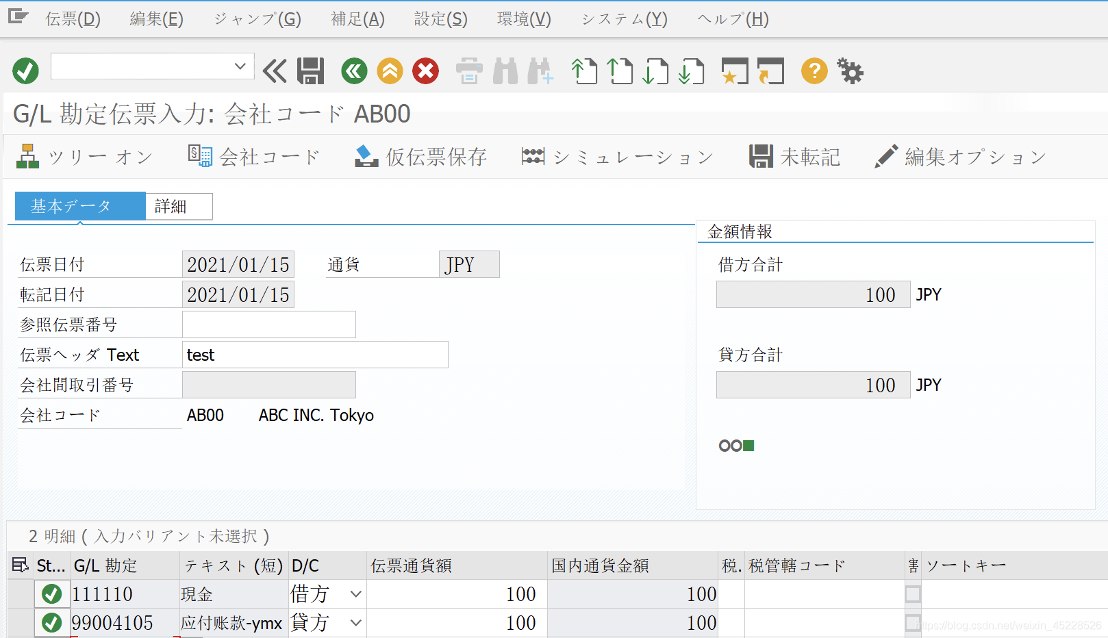This screenshot has height=638, width=1108.
Task: Collapse the command field with double-chevron icon
Action: pyautogui.click(x=275, y=71)
